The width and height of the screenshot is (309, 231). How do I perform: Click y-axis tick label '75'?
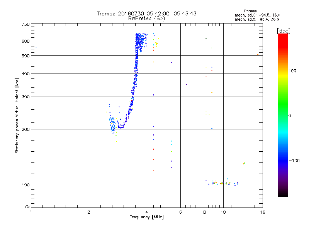(x=27, y=206)
